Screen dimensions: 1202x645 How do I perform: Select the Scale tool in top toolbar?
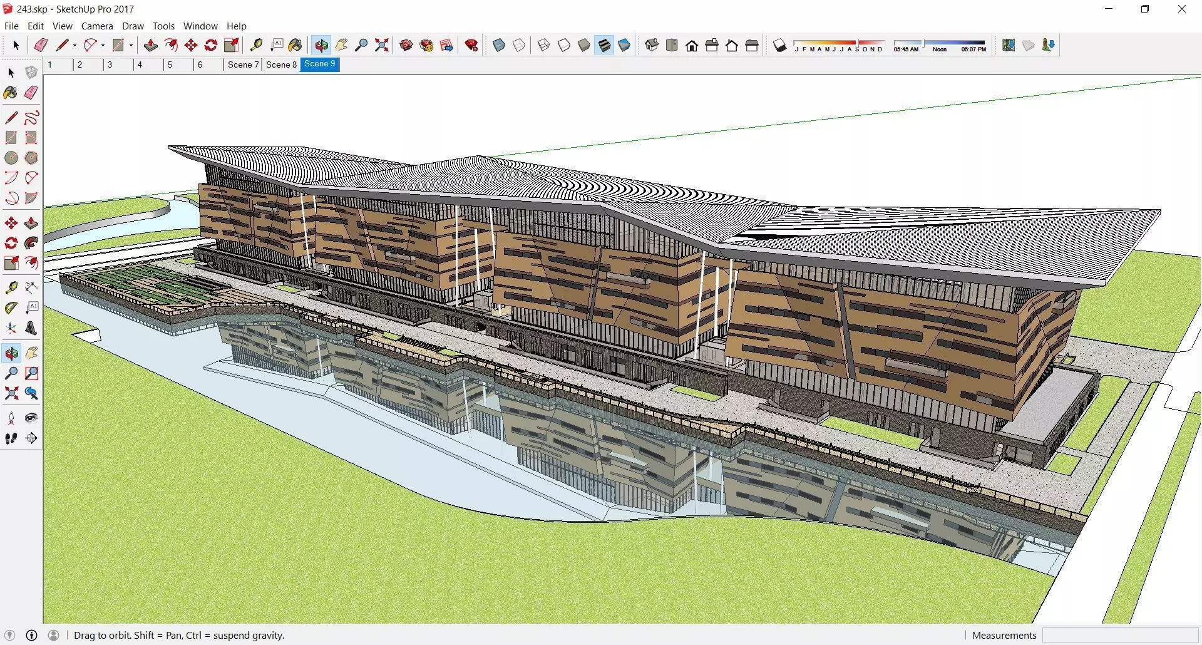pos(232,45)
